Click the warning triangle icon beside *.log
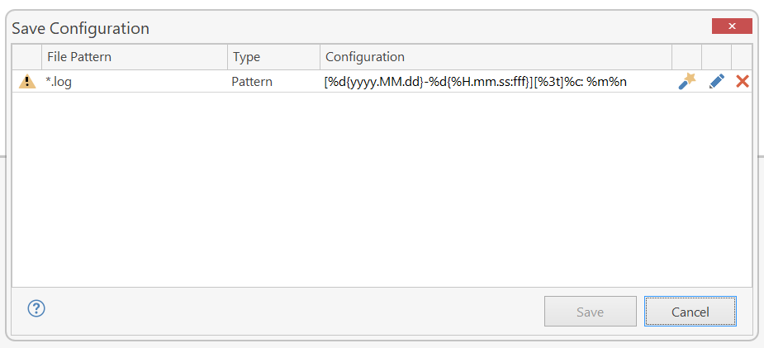This screenshot has width=764, height=348. coord(27,82)
